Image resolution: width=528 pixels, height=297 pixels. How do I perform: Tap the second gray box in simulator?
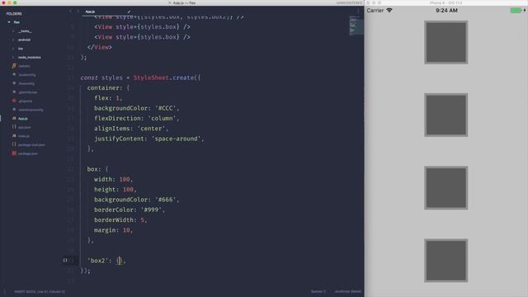pos(446,115)
